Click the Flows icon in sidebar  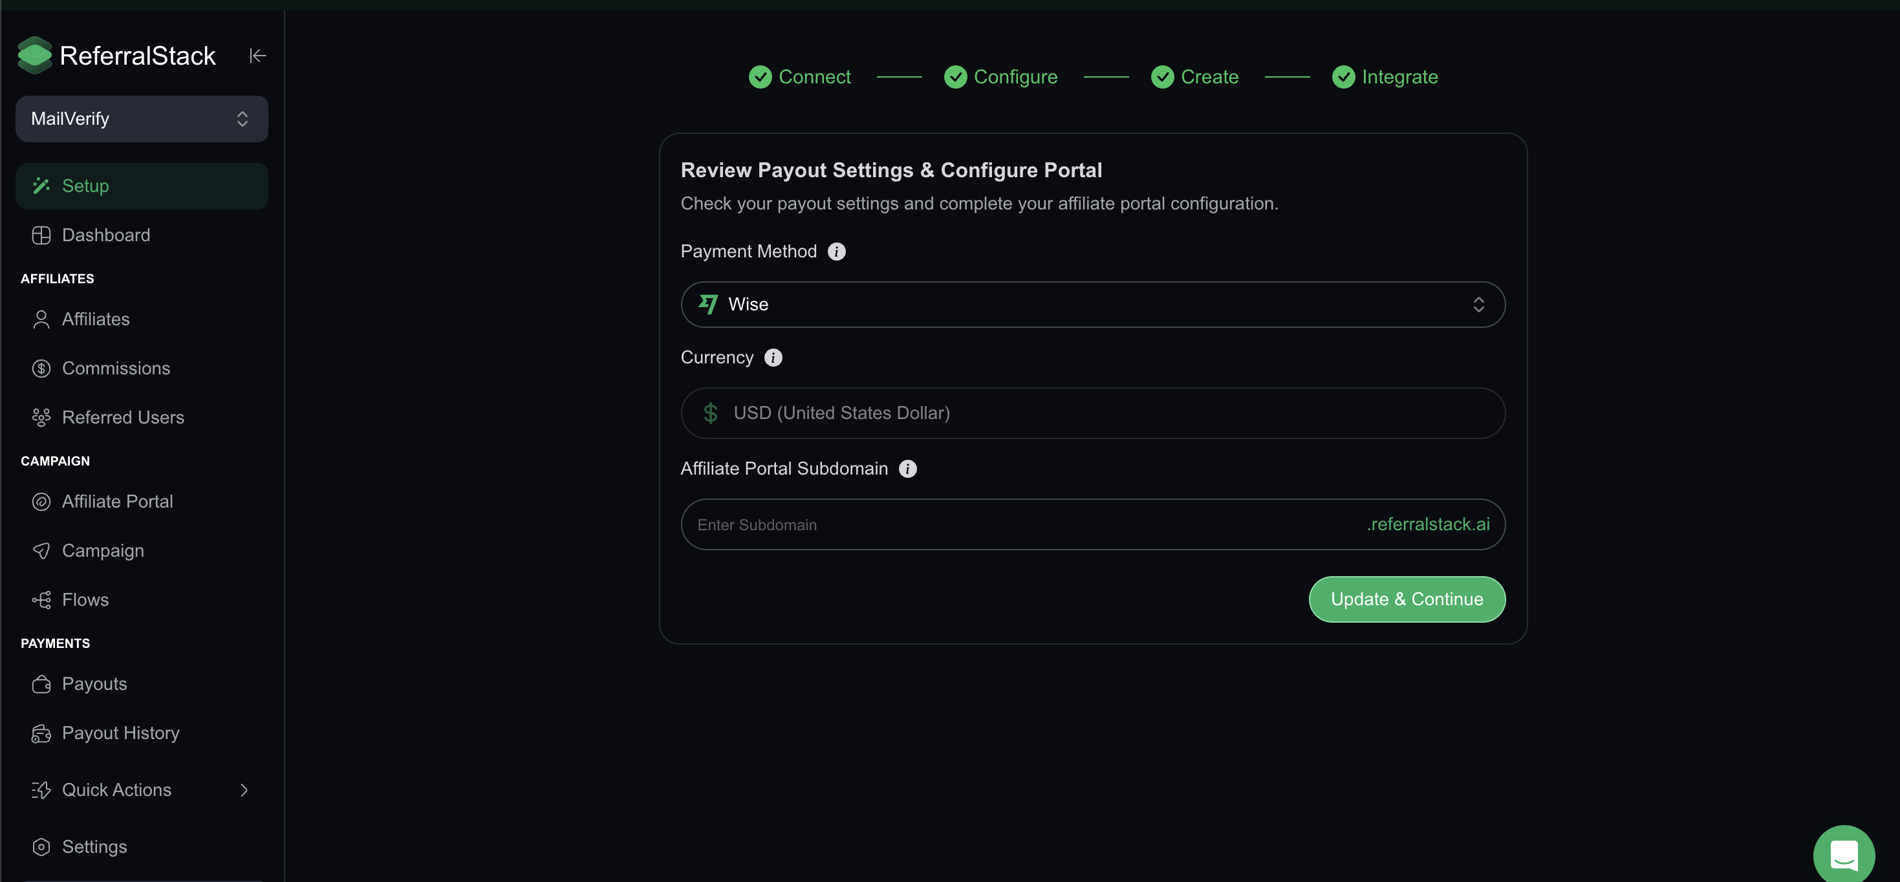click(x=41, y=600)
